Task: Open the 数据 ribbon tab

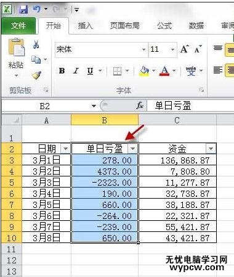Action: pyautogui.click(x=196, y=26)
